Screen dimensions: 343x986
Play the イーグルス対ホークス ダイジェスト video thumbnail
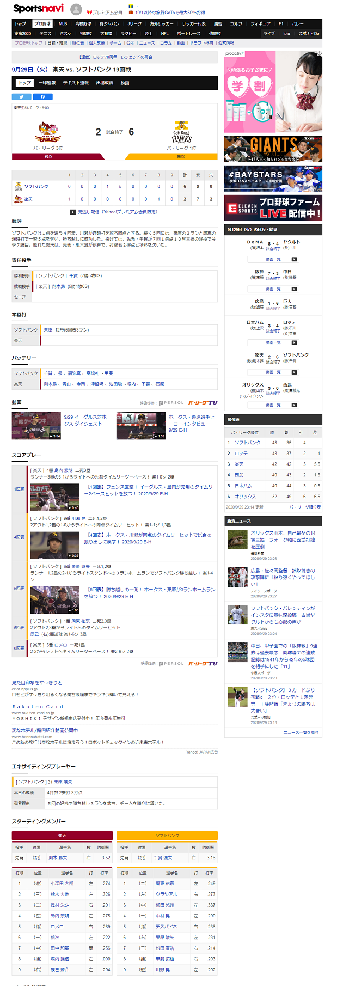36,426
